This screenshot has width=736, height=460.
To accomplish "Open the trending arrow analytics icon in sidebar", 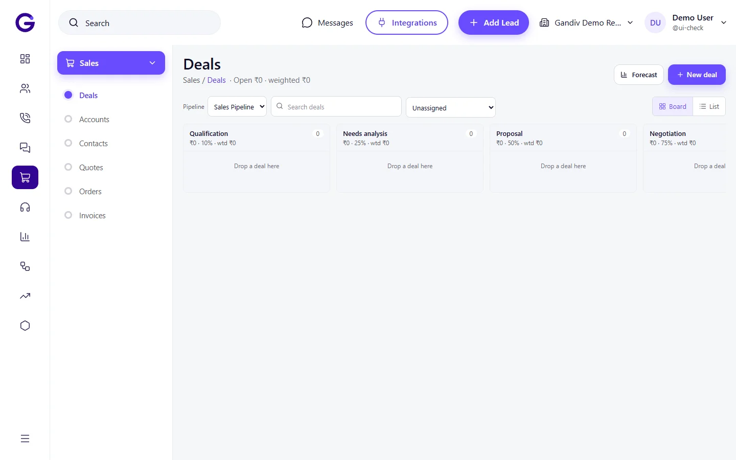I will [25, 296].
